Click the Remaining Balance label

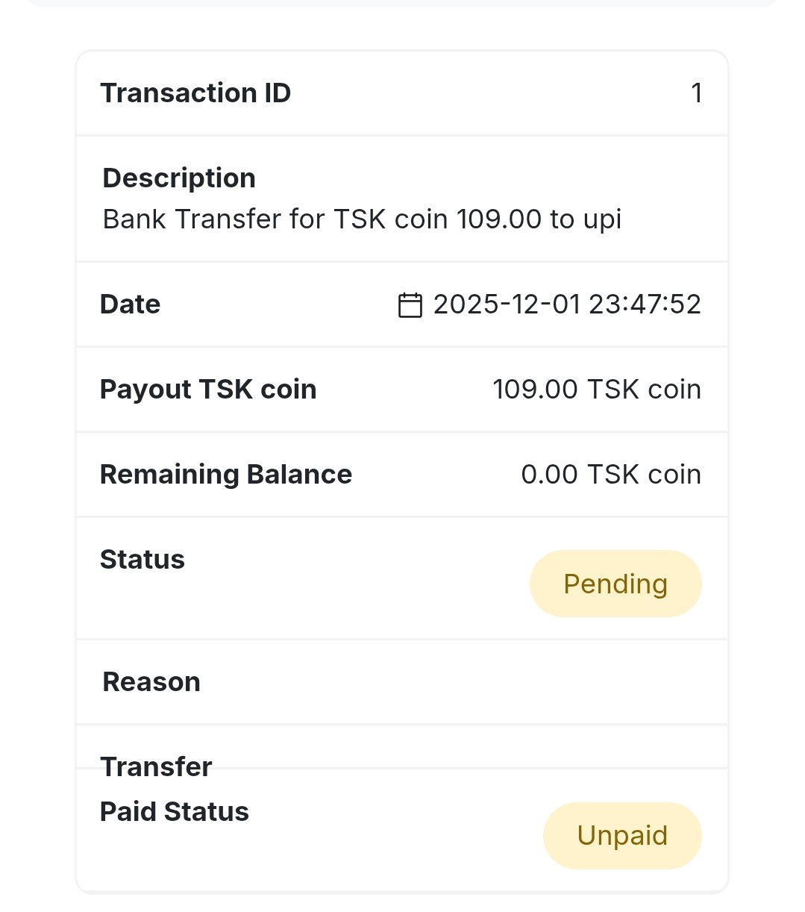[226, 475]
